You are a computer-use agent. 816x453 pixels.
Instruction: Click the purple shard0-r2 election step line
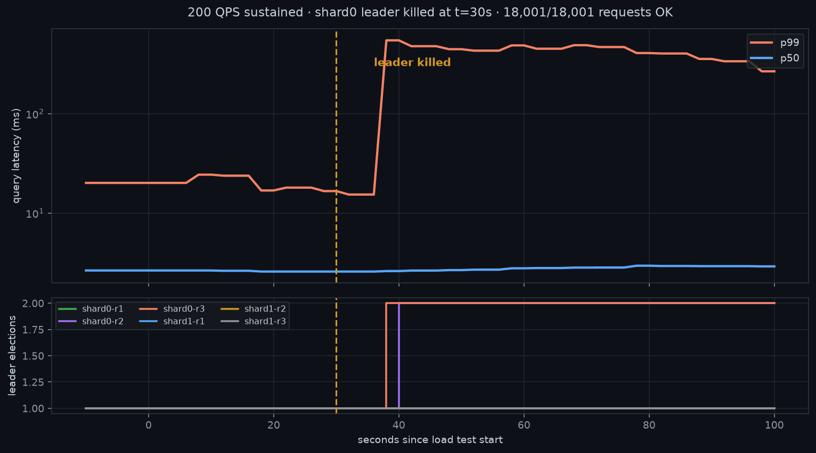[399, 356]
